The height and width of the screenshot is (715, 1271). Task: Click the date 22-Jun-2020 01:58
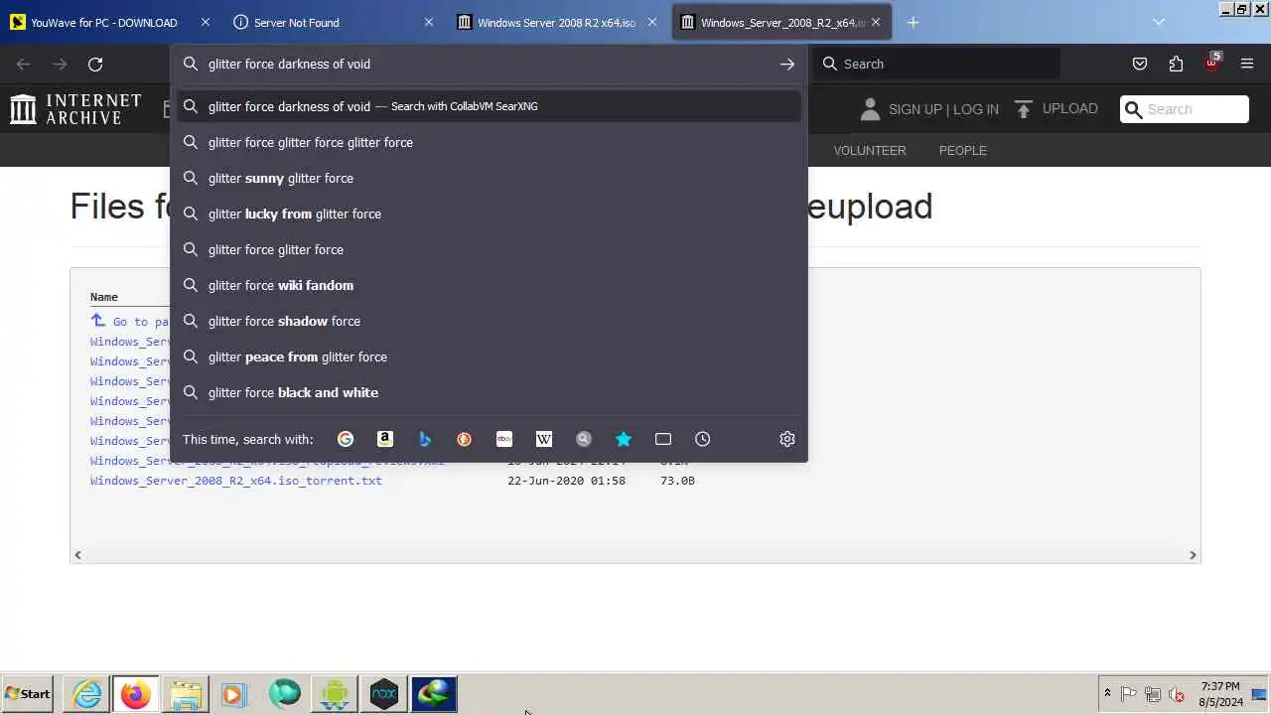click(x=566, y=481)
